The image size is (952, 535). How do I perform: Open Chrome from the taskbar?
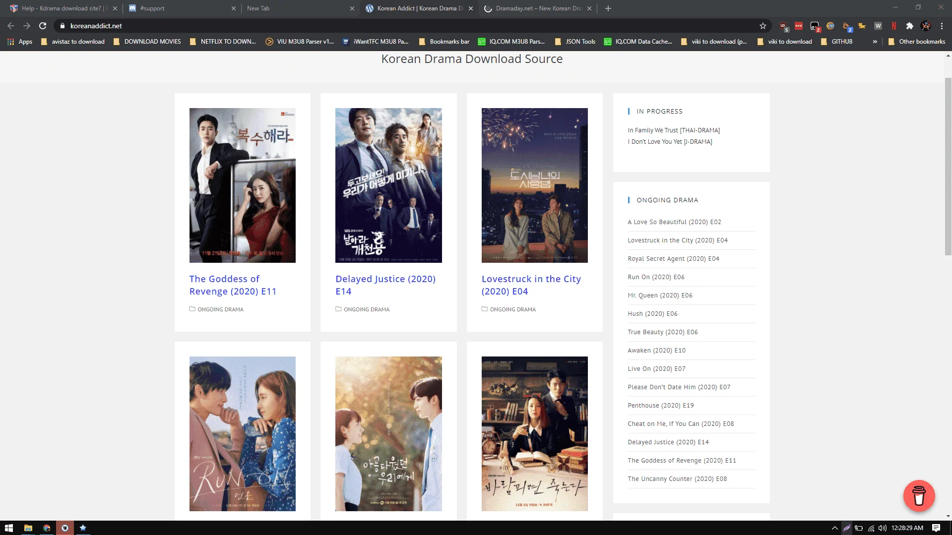(x=47, y=528)
